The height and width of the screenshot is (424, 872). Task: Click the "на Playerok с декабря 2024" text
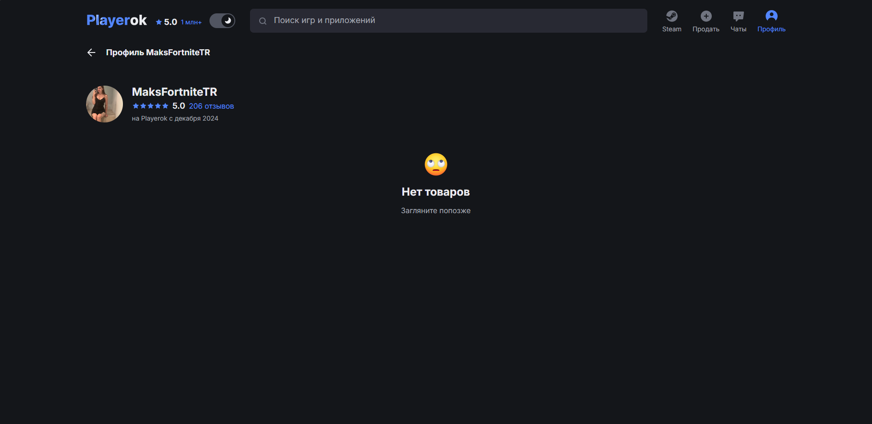point(175,118)
